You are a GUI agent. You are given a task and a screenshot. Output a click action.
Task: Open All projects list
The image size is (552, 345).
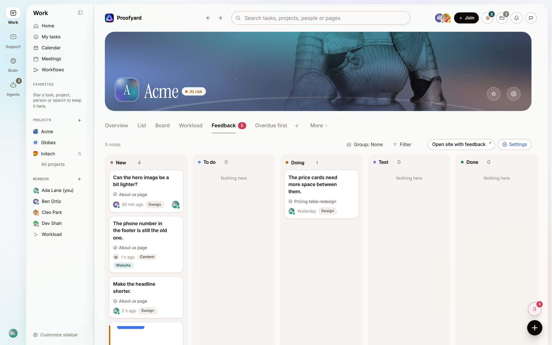pos(53,164)
